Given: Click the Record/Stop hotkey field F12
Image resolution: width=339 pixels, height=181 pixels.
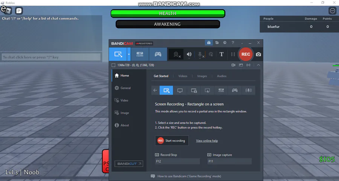Looking at the screenshot, I should click(x=177, y=161).
